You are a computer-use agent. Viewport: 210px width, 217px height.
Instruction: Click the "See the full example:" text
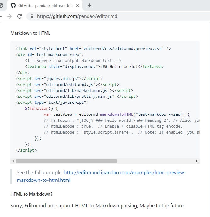40,173
